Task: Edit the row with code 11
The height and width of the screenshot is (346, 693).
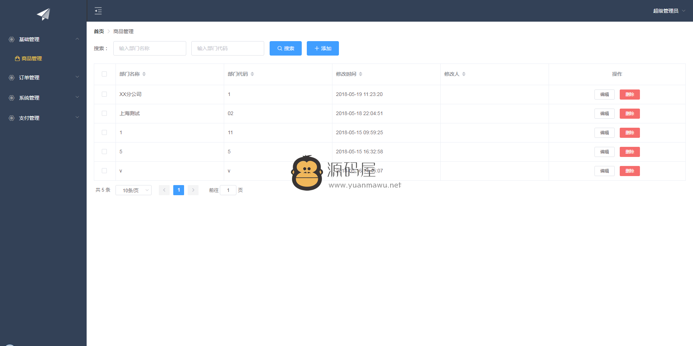Action: 605,133
